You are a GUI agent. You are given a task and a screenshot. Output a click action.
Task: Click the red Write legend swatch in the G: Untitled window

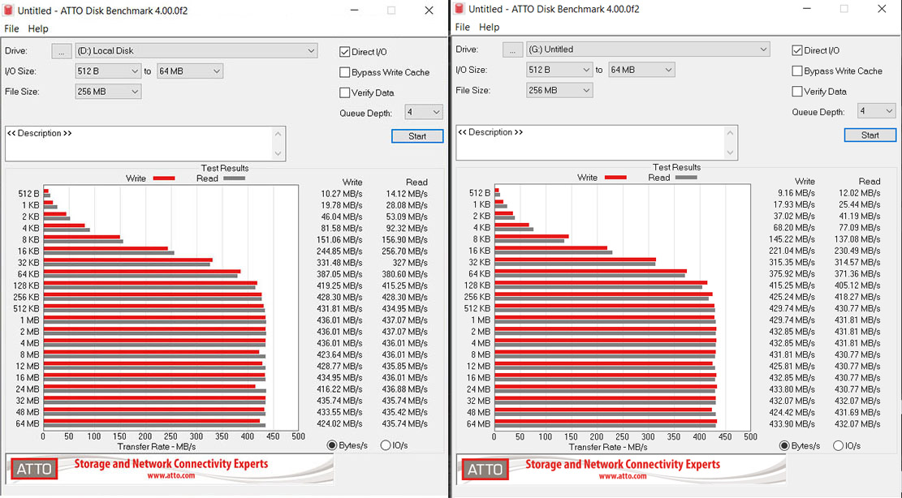(x=615, y=178)
